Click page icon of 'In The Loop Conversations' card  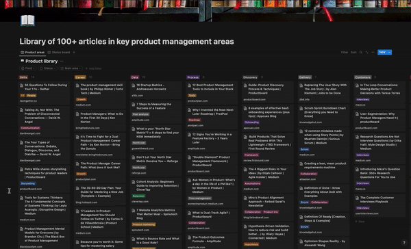(x=357, y=86)
